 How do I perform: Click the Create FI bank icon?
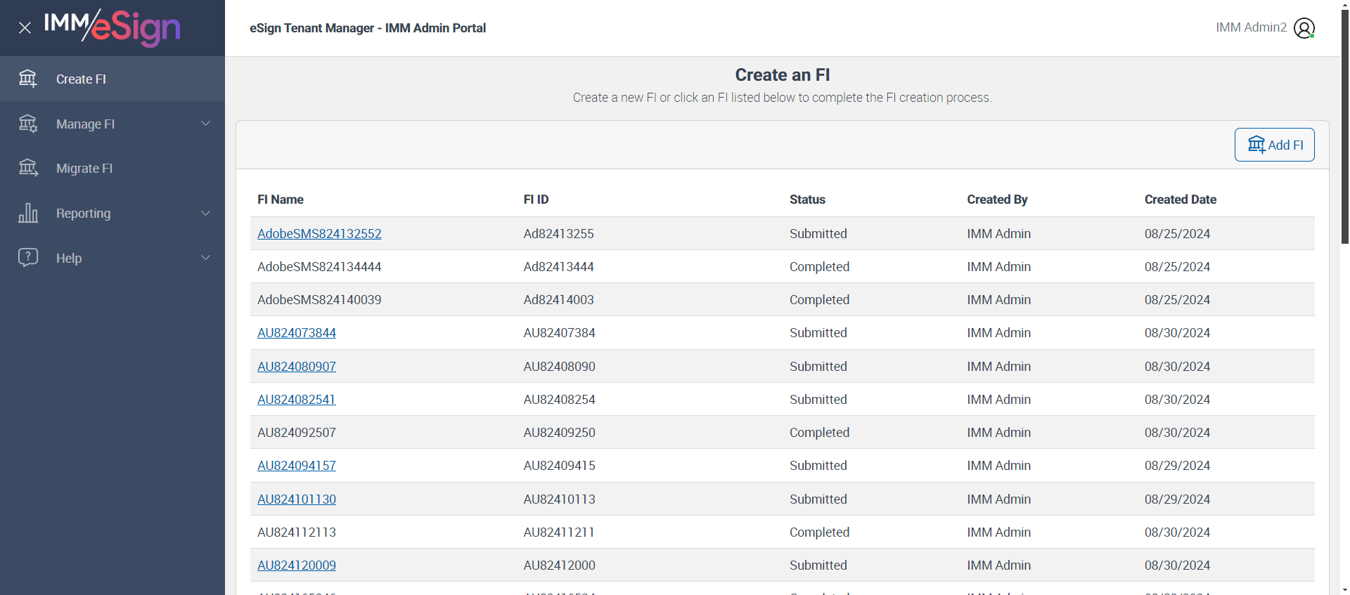pyautogui.click(x=27, y=79)
